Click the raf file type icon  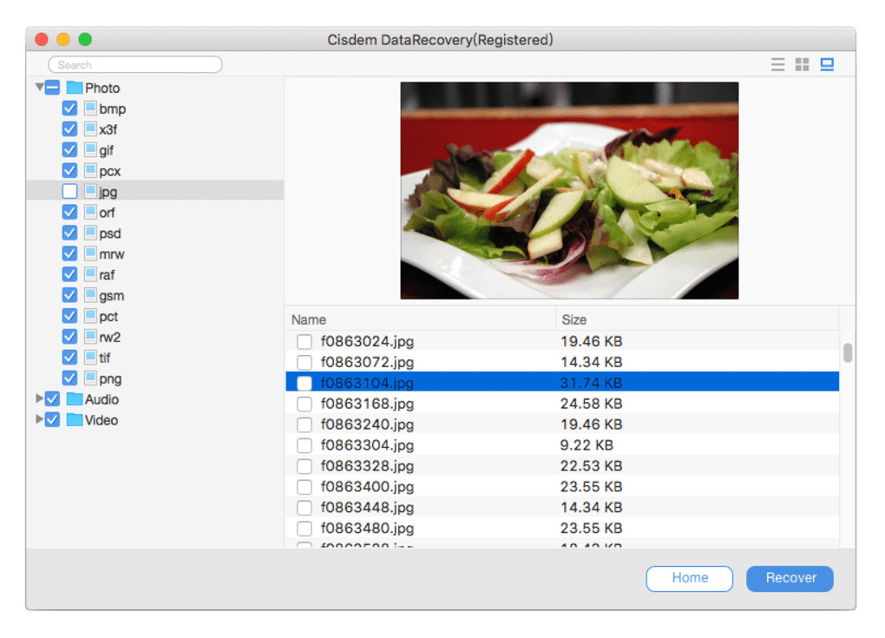(x=90, y=274)
